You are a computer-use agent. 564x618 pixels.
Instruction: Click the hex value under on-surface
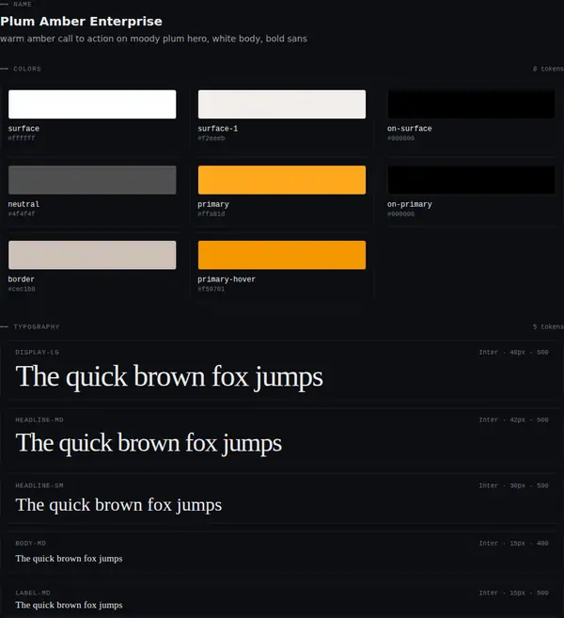tap(401, 138)
